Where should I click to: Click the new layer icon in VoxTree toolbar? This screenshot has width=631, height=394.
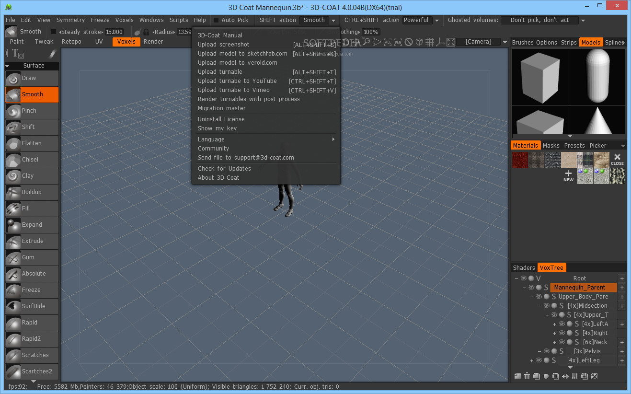[517, 376]
